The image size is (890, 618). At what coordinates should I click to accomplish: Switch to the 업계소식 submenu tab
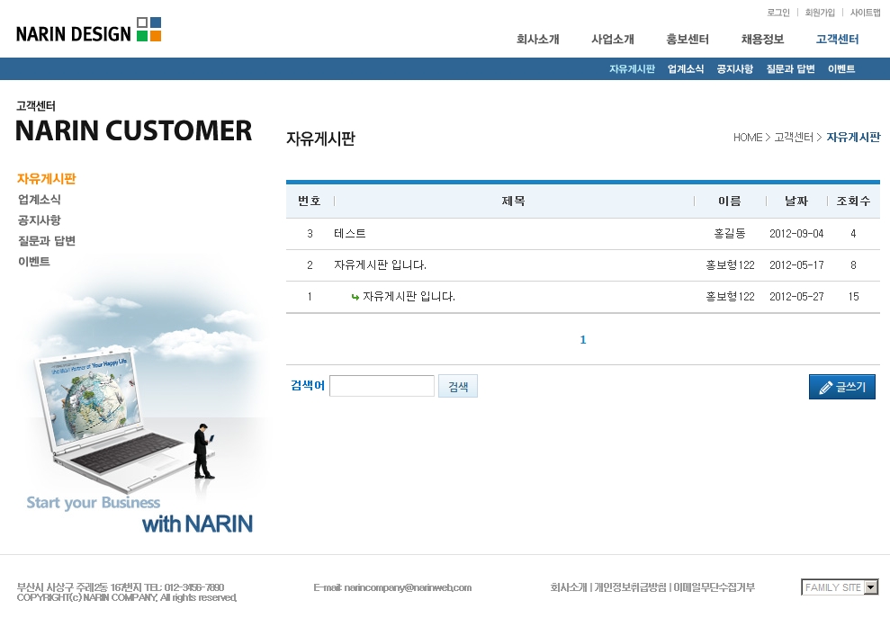[x=685, y=69]
